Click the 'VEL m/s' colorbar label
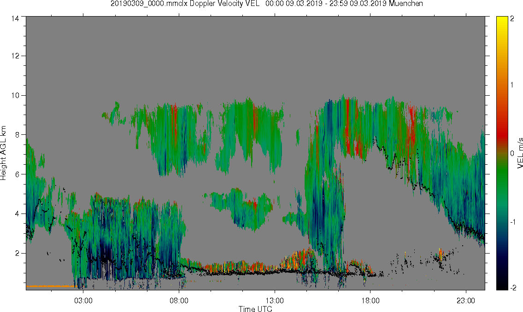 [520, 153]
